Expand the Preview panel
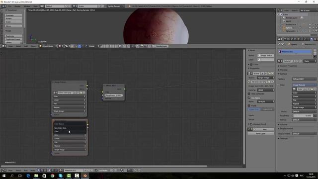This screenshot has height=179, width=318. [279, 70]
